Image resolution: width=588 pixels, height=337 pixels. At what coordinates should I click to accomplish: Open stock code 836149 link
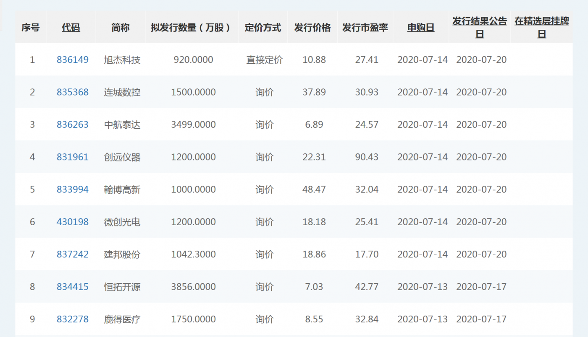(73, 60)
